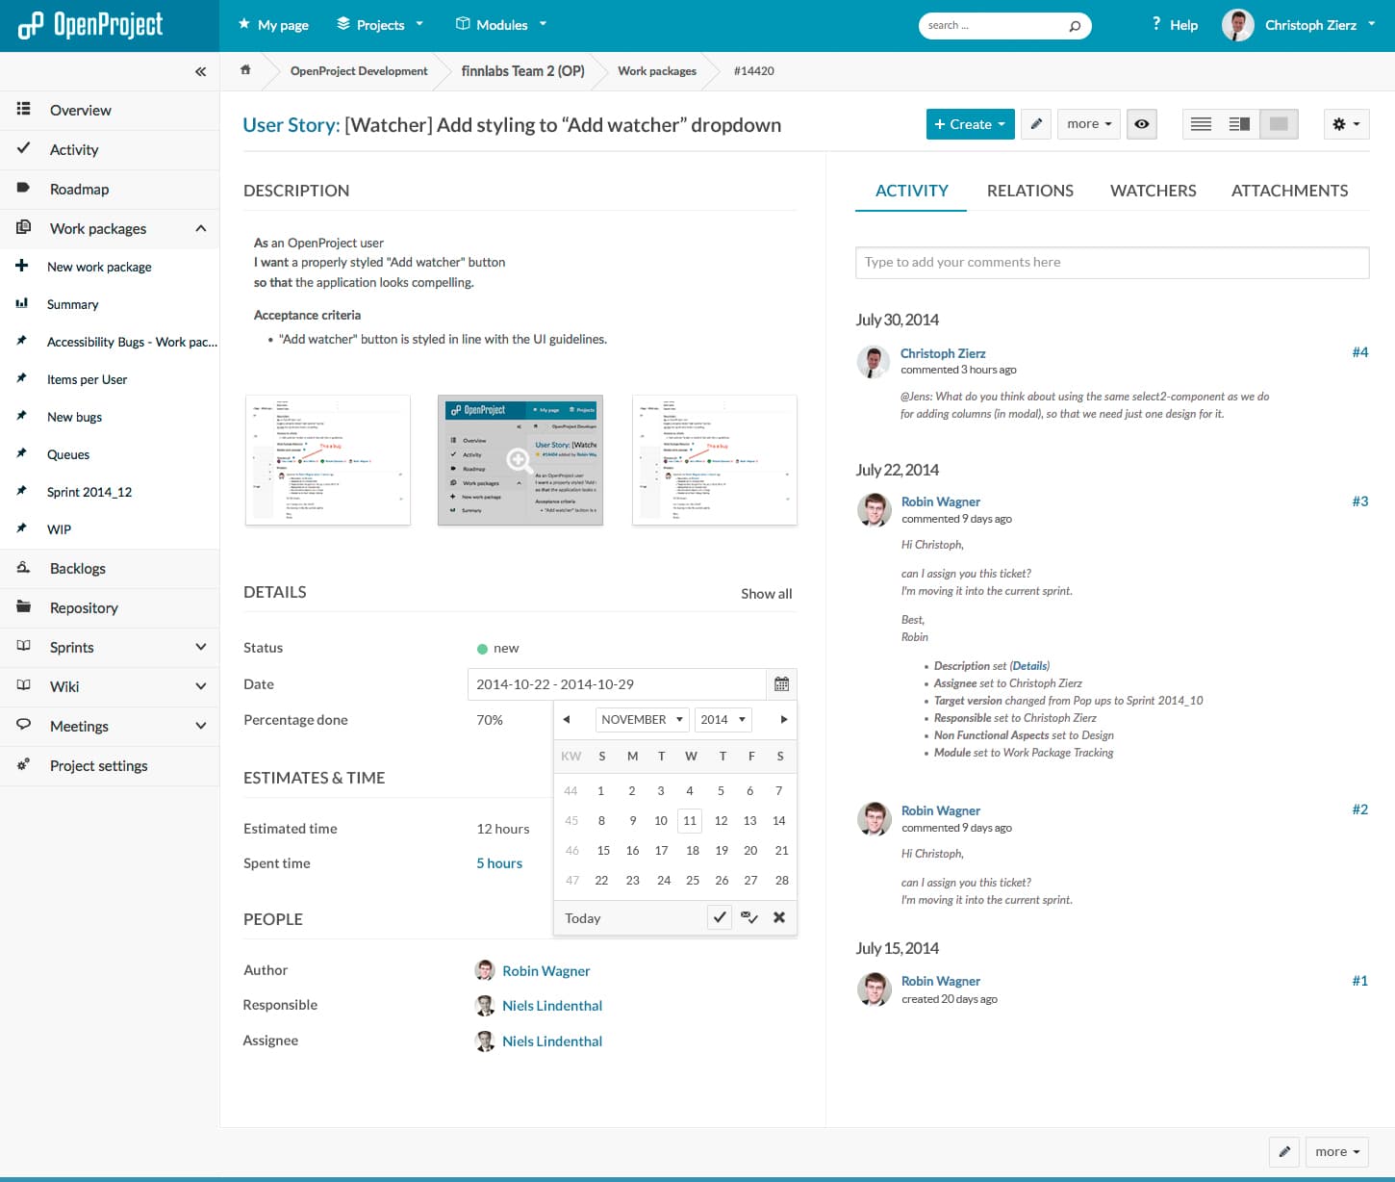Screen dimensions: 1395x1182
Task: Click the home breadcrumb icon
Action: pyautogui.click(x=245, y=70)
